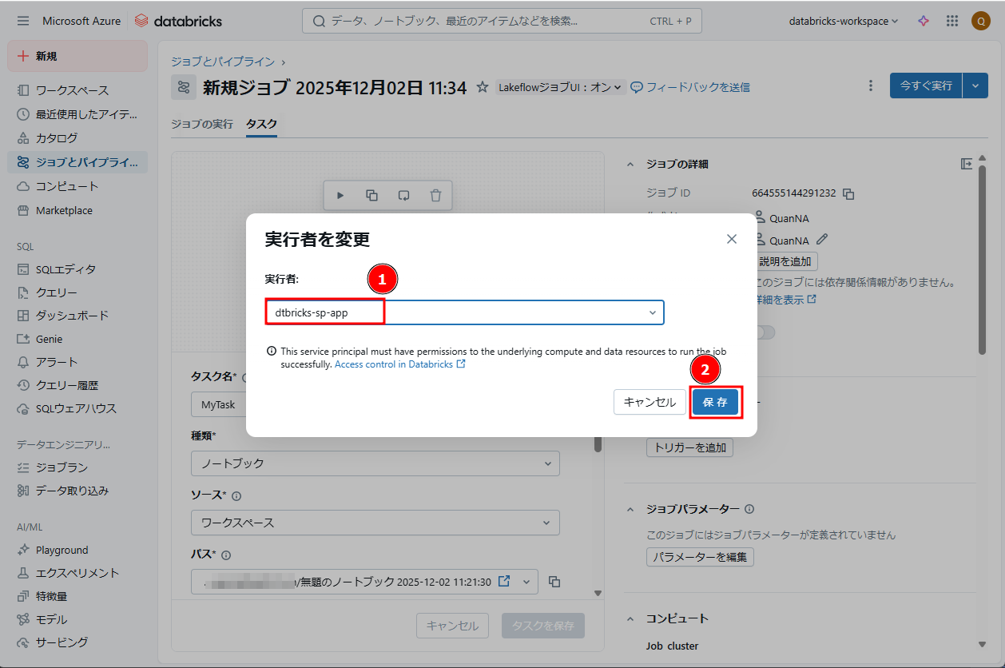Click the 保存 button in dialog
The image size is (1005, 668).
pos(715,402)
